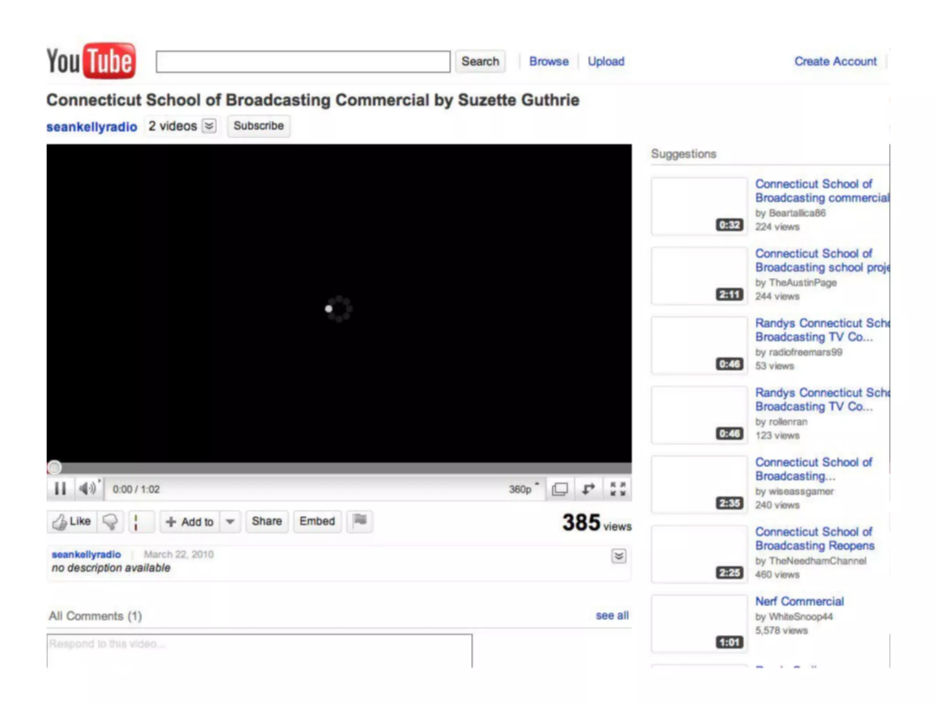
Task: Open the Add to dropdown arrow
Action: coord(230,521)
